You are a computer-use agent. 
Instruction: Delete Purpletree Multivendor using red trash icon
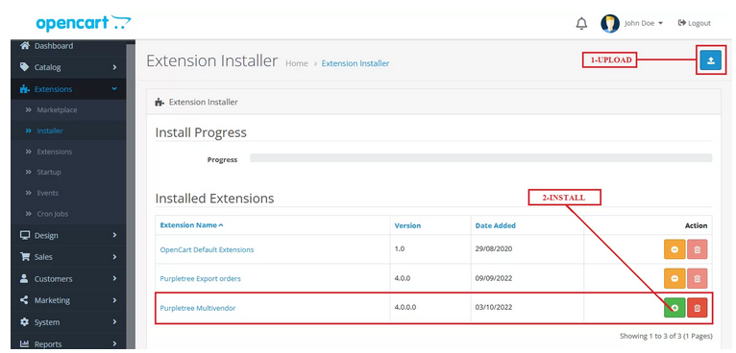pyautogui.click(x=697, y=308)
